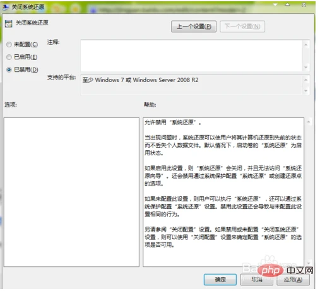Click the 支持的平台: label

tap(61, 77)
